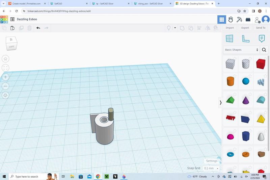Favorite the red Box shape star

point(266,58)
